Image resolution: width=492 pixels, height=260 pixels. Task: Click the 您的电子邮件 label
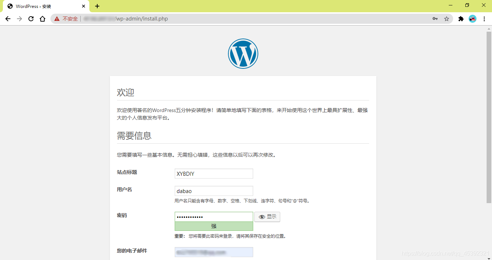(x=132, y=251)
